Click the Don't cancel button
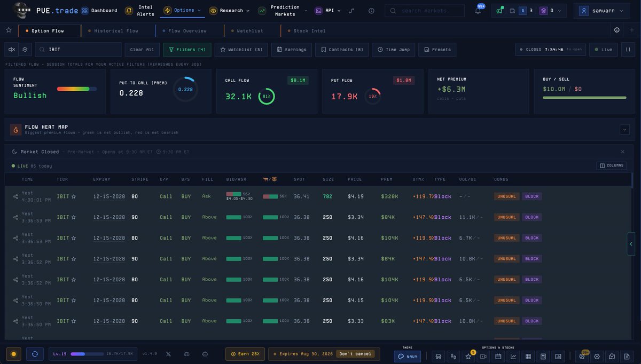This screenshot has height=364, width=641. pyautogui.click(x=356, y=354)
